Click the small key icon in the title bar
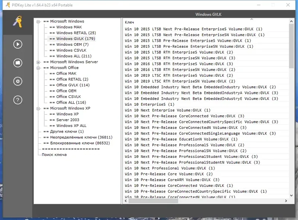 pos(8,5)
